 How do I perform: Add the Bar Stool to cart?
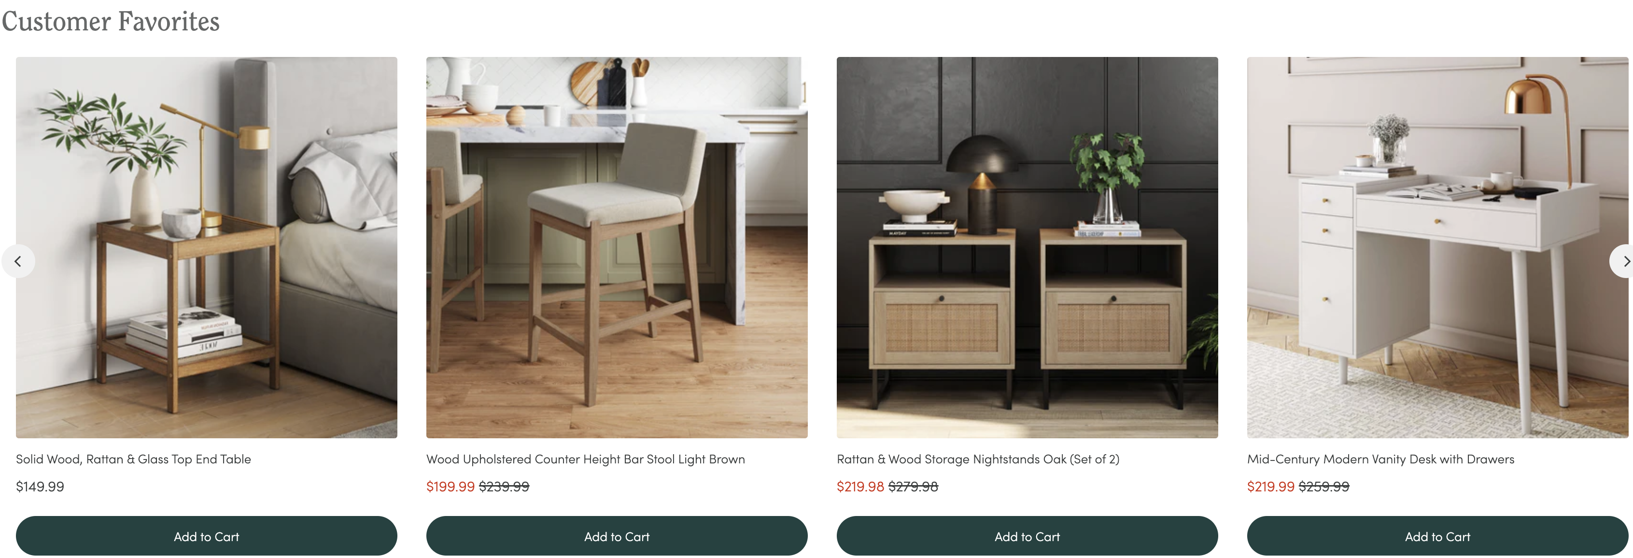tap(616, 536)
